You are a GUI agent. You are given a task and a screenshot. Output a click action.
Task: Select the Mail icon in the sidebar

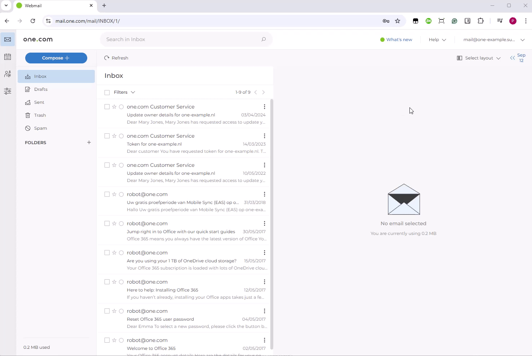(8, 39)
